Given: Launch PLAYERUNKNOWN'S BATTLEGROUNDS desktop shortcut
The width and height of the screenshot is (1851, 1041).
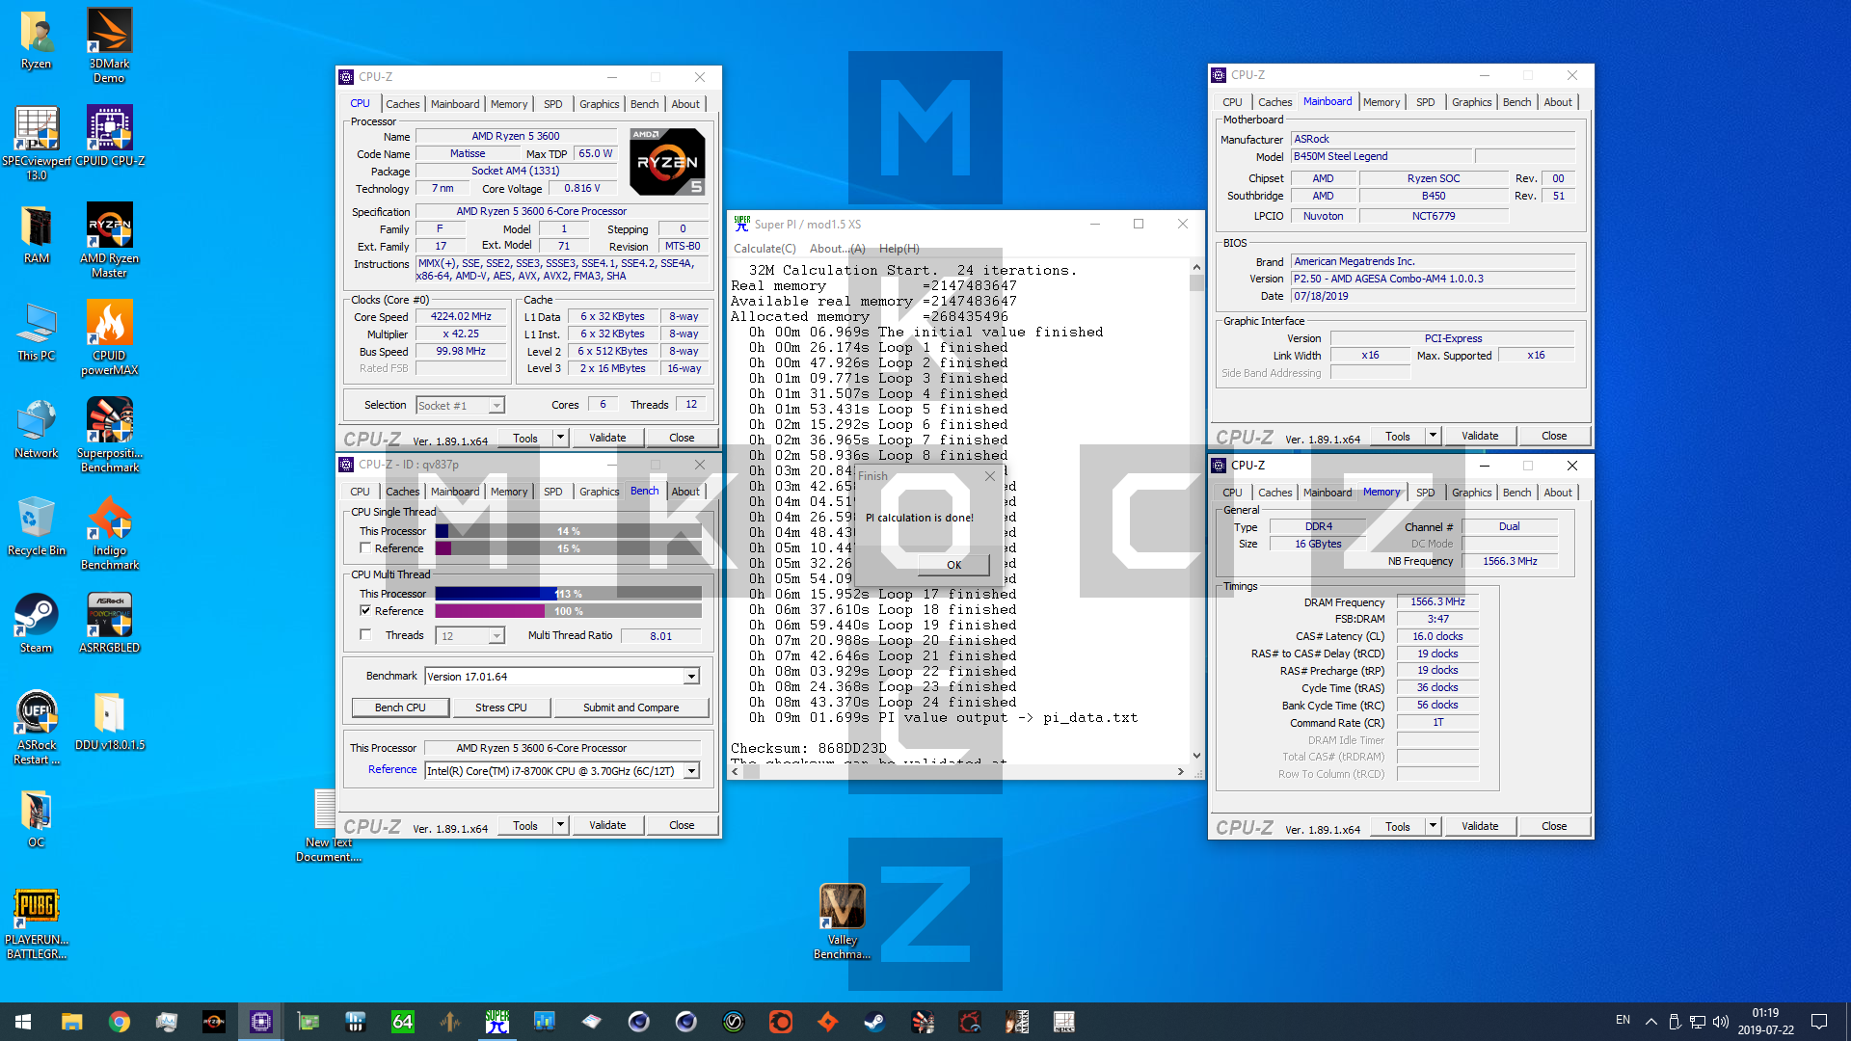Looking at the screenshot, I should tap(37, 922).
